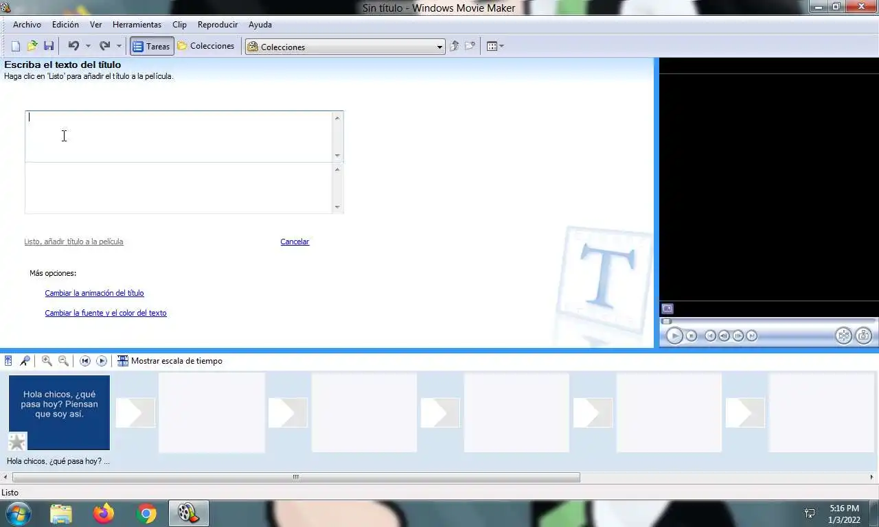Open Windows Explorer from the taskbar
The height and width of the screenshot is (527, 879).
61,513
